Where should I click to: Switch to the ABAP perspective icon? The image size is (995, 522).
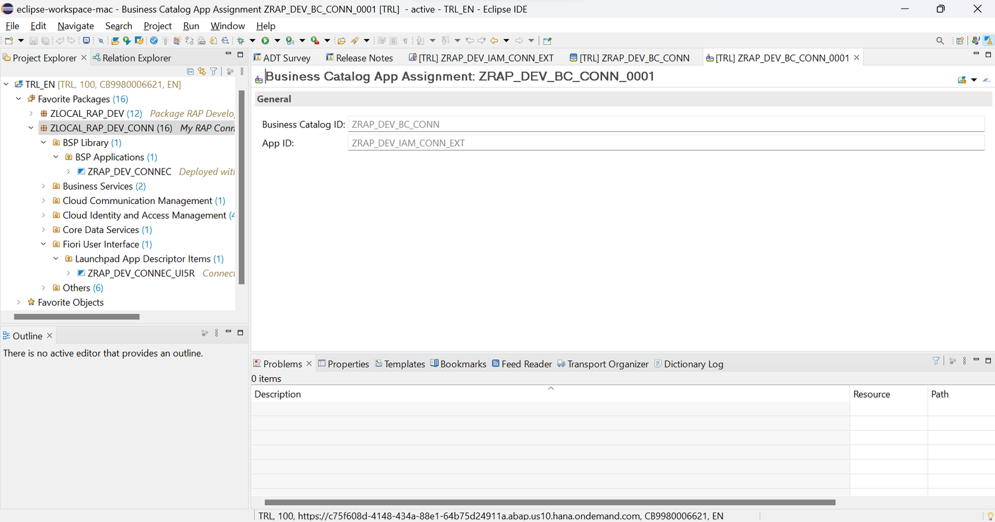point(988,40)
